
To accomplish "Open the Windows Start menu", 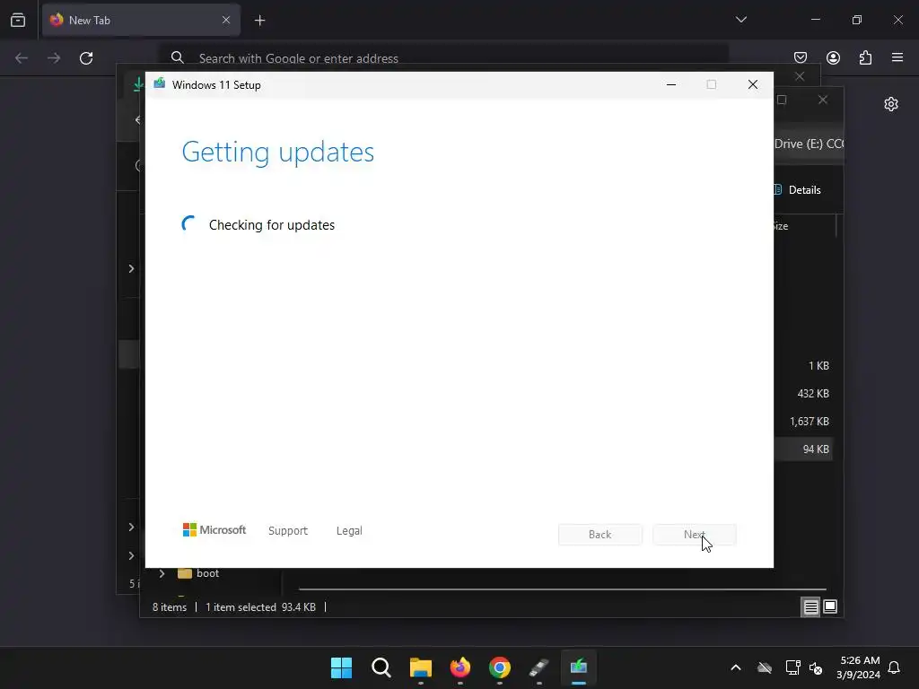I will point(341,667).
